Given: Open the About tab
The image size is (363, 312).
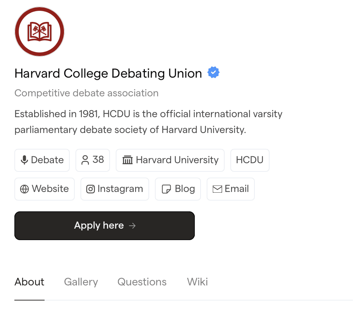Looking at the screenshot, I should click(x=29, y=282).
